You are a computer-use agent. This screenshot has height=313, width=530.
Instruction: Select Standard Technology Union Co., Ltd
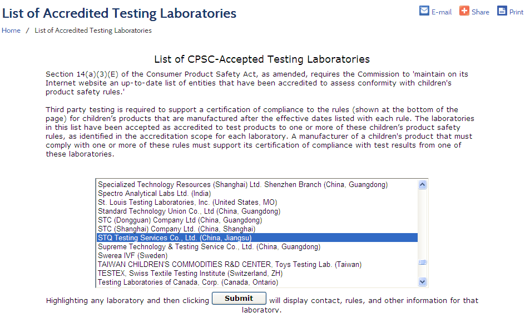(189, 211)
